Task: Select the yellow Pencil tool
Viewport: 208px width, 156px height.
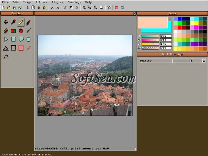Action: 21,22
